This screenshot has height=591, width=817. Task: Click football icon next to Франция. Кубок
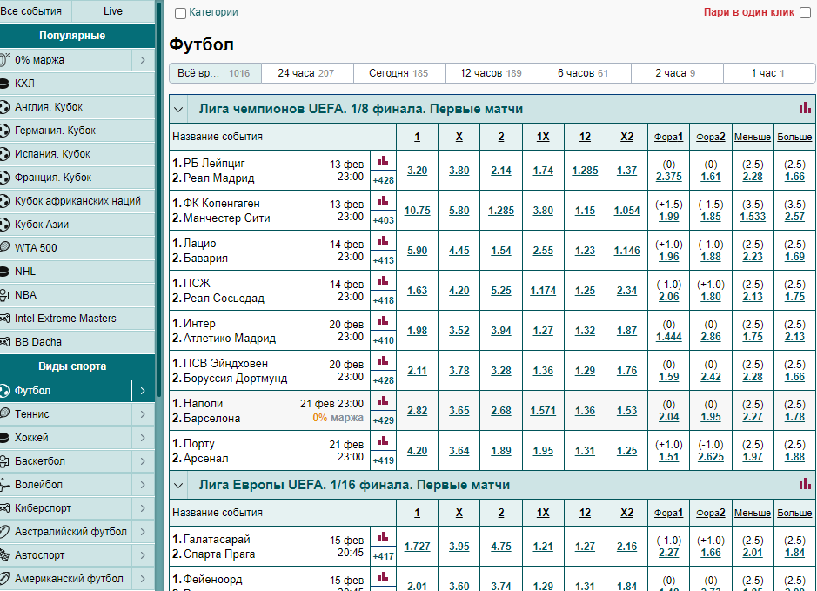[x=4, y=178]
